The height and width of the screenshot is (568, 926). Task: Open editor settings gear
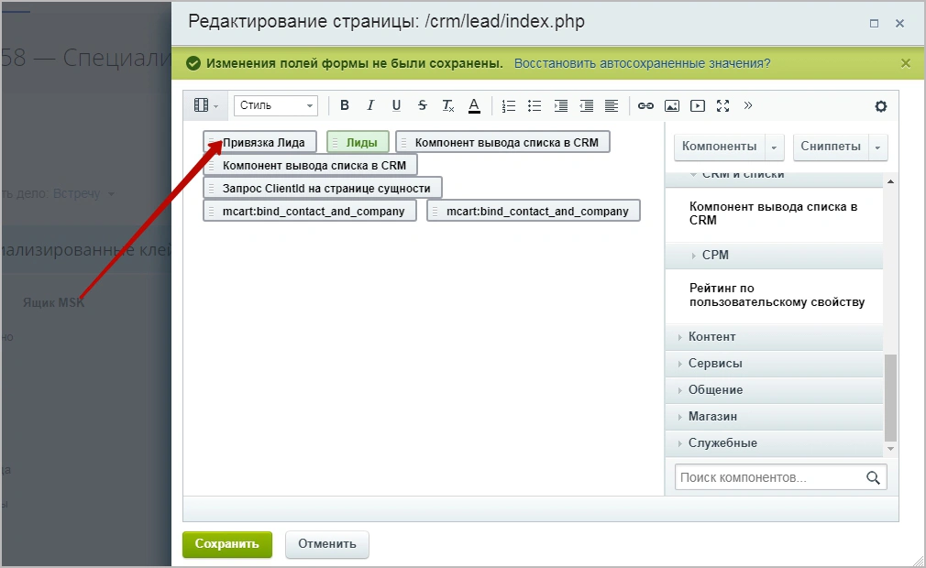[x=880, y=106]
